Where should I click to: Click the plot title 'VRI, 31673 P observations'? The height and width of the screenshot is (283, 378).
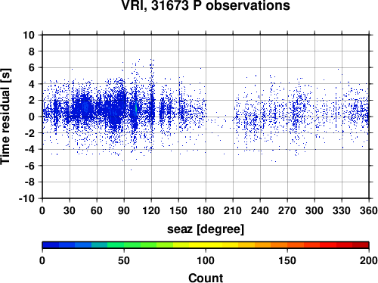206,5
